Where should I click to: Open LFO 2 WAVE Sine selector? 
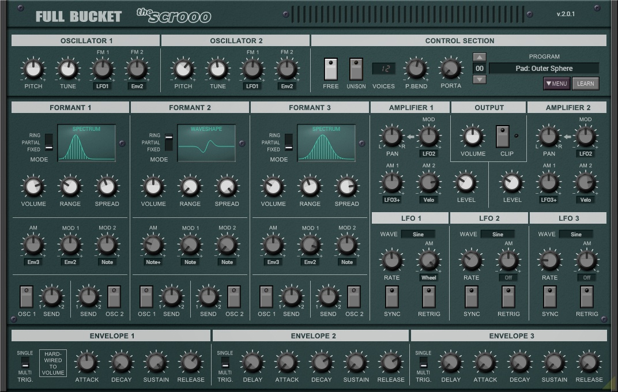coord(498,234)
